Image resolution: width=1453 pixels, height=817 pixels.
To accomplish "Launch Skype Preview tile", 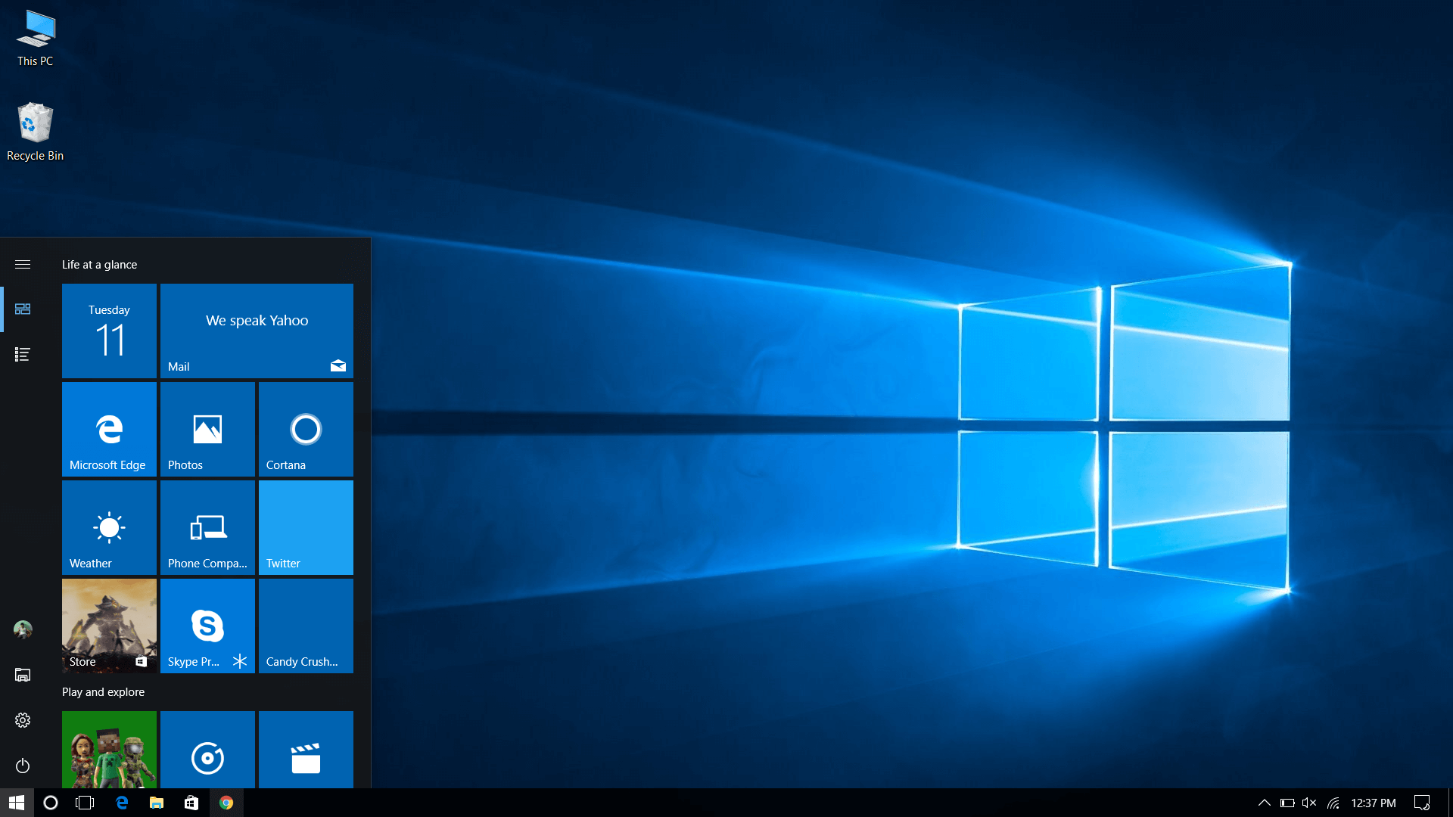I will 207,626.
